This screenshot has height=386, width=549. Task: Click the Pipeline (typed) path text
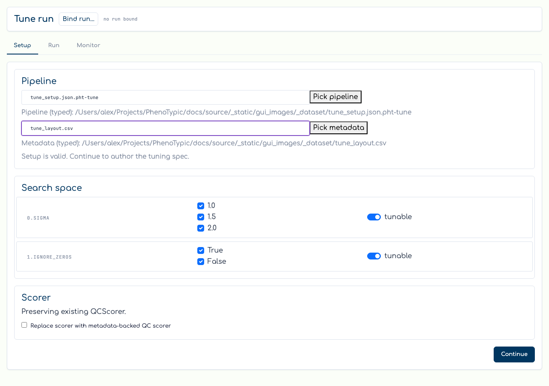(217, 112)
